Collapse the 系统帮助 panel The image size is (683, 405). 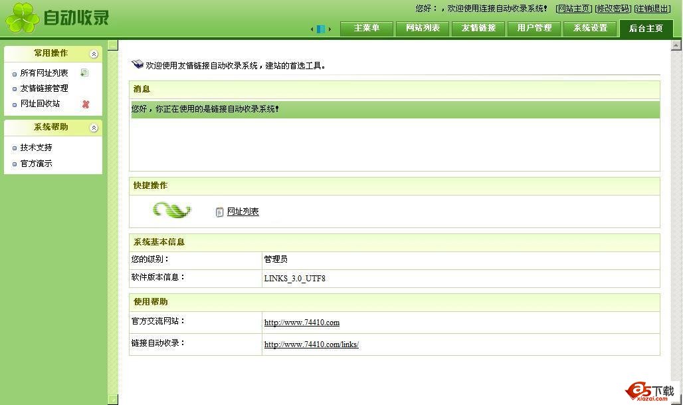point(94,128)
